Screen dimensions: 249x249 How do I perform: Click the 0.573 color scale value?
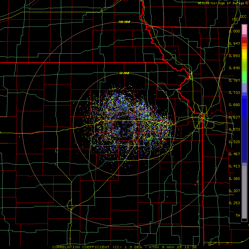(x=234, y=129)
